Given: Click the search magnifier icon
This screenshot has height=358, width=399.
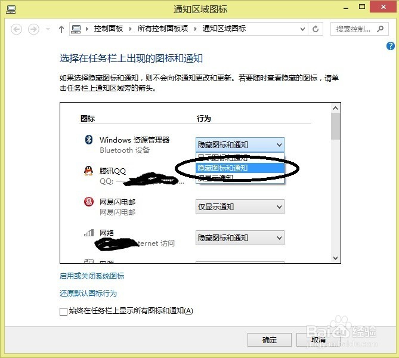Looking at the screenshot, I should (x=380, y=29).
